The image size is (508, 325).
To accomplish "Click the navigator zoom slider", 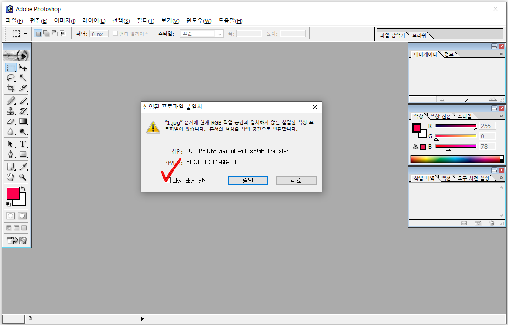I will point(467,99).
